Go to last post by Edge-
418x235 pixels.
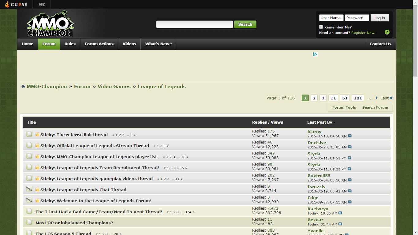[350, 202]
